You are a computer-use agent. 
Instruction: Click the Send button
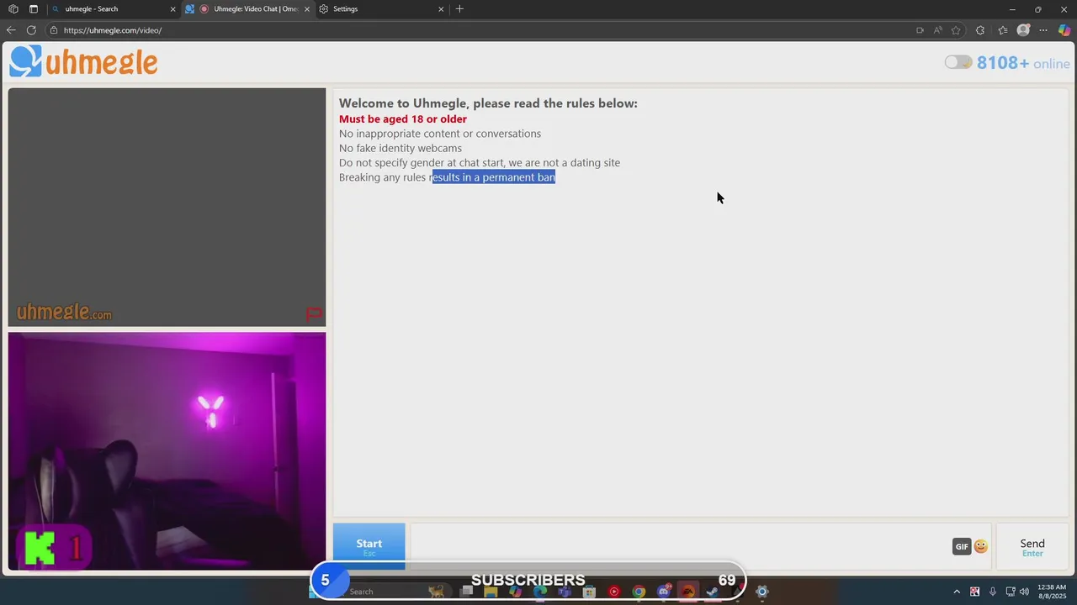[1032, 547]
